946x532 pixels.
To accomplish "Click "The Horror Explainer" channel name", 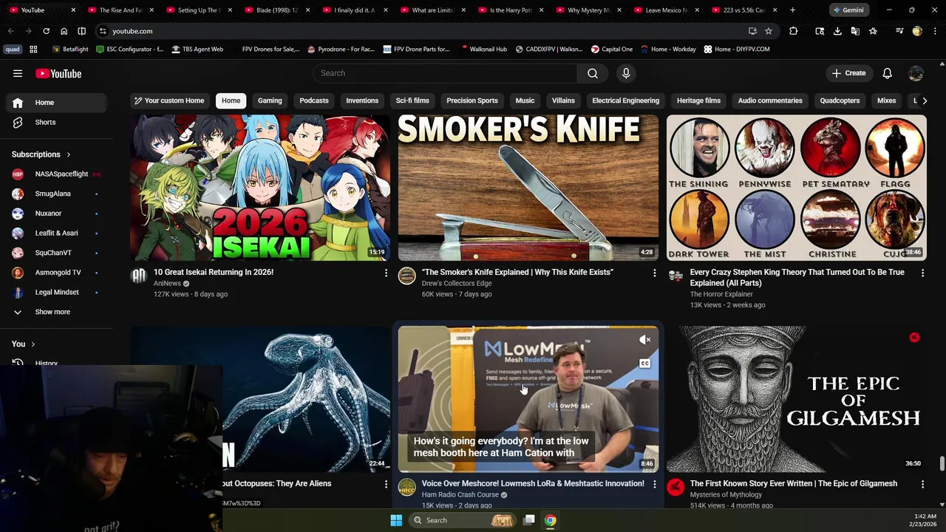I will point(721,294).
